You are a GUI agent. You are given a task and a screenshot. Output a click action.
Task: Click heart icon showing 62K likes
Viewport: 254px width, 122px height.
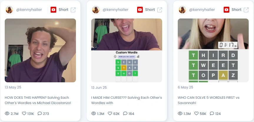110,113
